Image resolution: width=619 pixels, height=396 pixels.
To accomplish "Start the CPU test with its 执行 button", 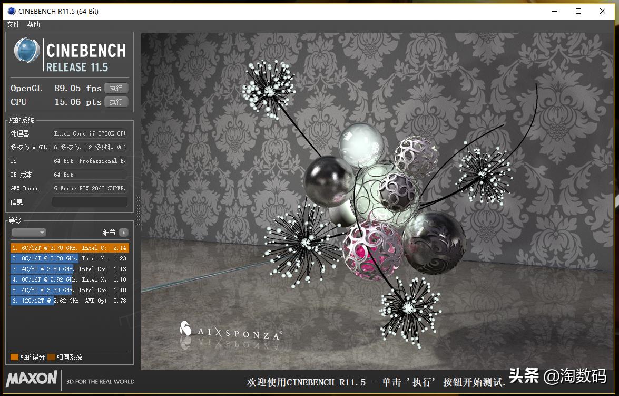I will tap(116, 102).
